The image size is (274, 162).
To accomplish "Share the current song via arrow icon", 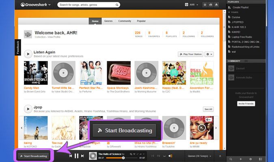I will pyautogui.click(x=141, y=154).
